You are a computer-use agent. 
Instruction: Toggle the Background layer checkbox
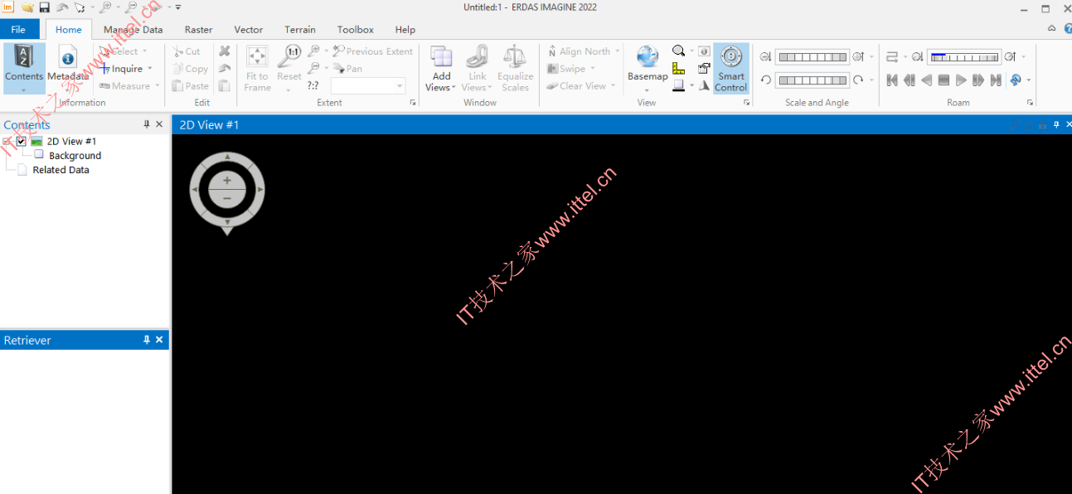pos(39,154)
